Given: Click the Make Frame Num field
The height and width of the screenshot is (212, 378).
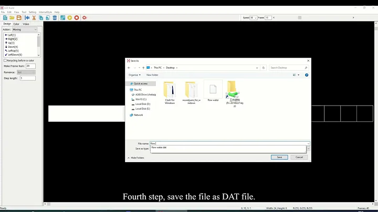Looking at the screenshot, I should coord(30,66).
